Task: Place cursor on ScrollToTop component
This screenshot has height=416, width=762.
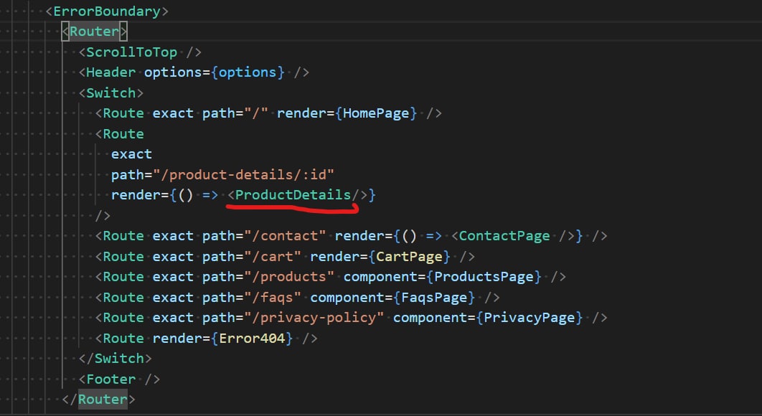Action: click(132, 52)
